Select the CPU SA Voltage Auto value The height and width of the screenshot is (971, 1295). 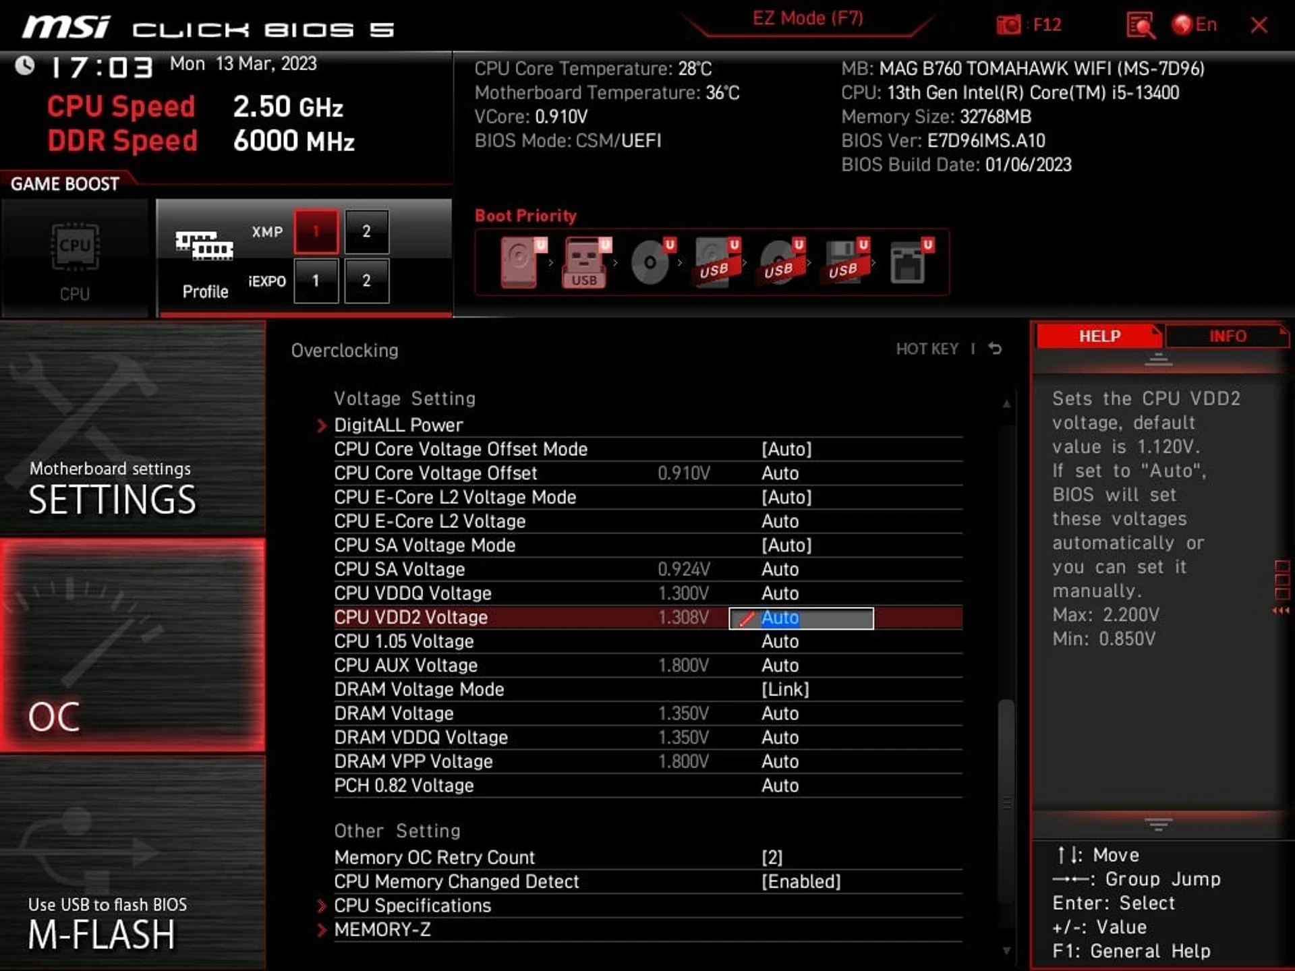coord(780,569)
